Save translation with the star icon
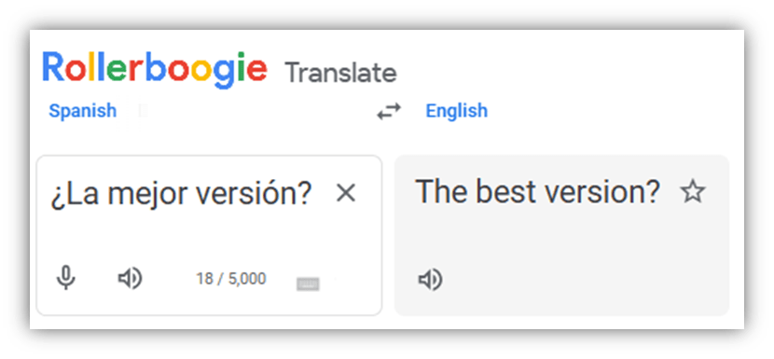This screenshot has height=359, width=774. pos(693,191)
